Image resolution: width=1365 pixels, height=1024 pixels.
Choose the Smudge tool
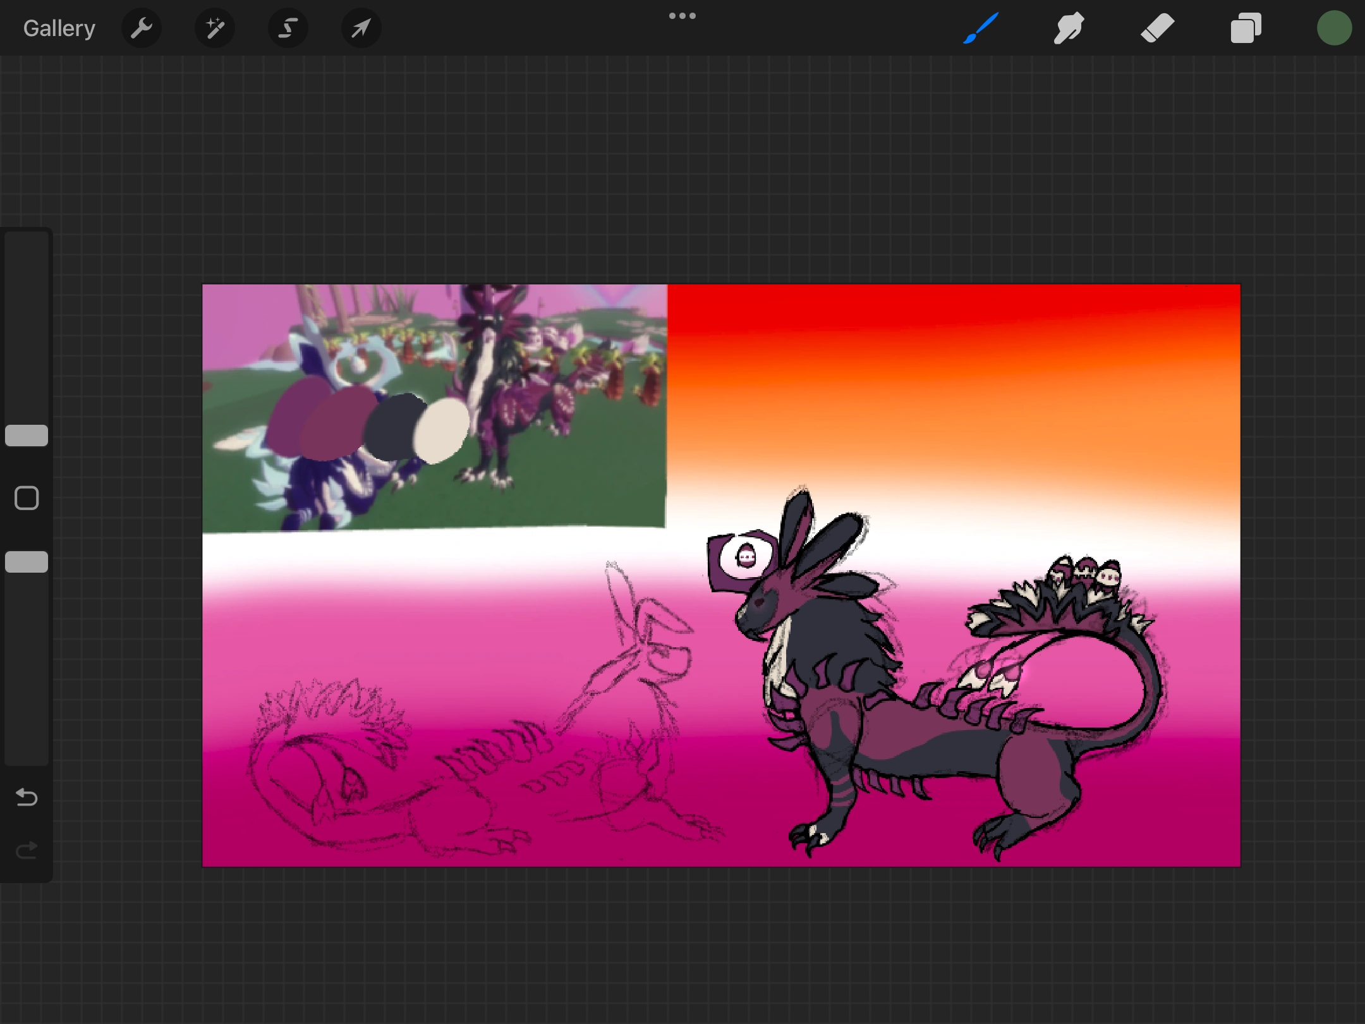point(1068,28)
